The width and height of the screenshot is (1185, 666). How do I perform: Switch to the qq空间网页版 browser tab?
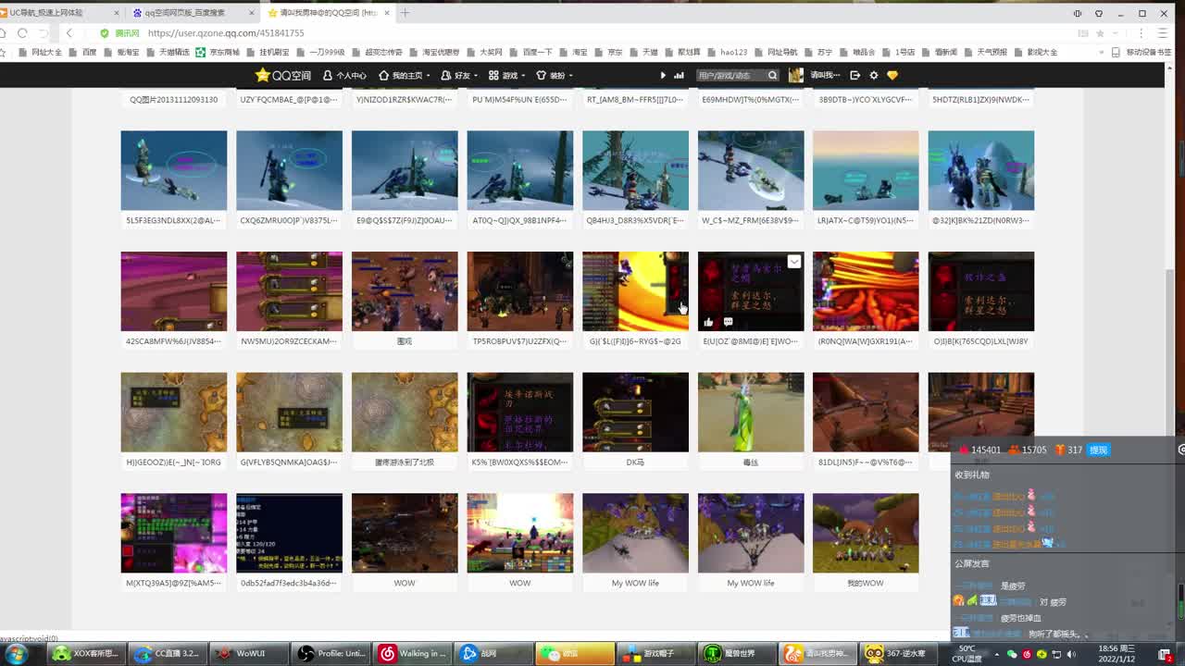click(185, 13)
